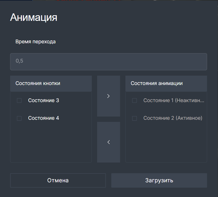
Task: Select the Состояние 4 list item
Action: click(x=43, y=118)
